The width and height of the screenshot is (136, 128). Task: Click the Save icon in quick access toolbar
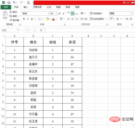pyautogui.click(x=9, y=2)
